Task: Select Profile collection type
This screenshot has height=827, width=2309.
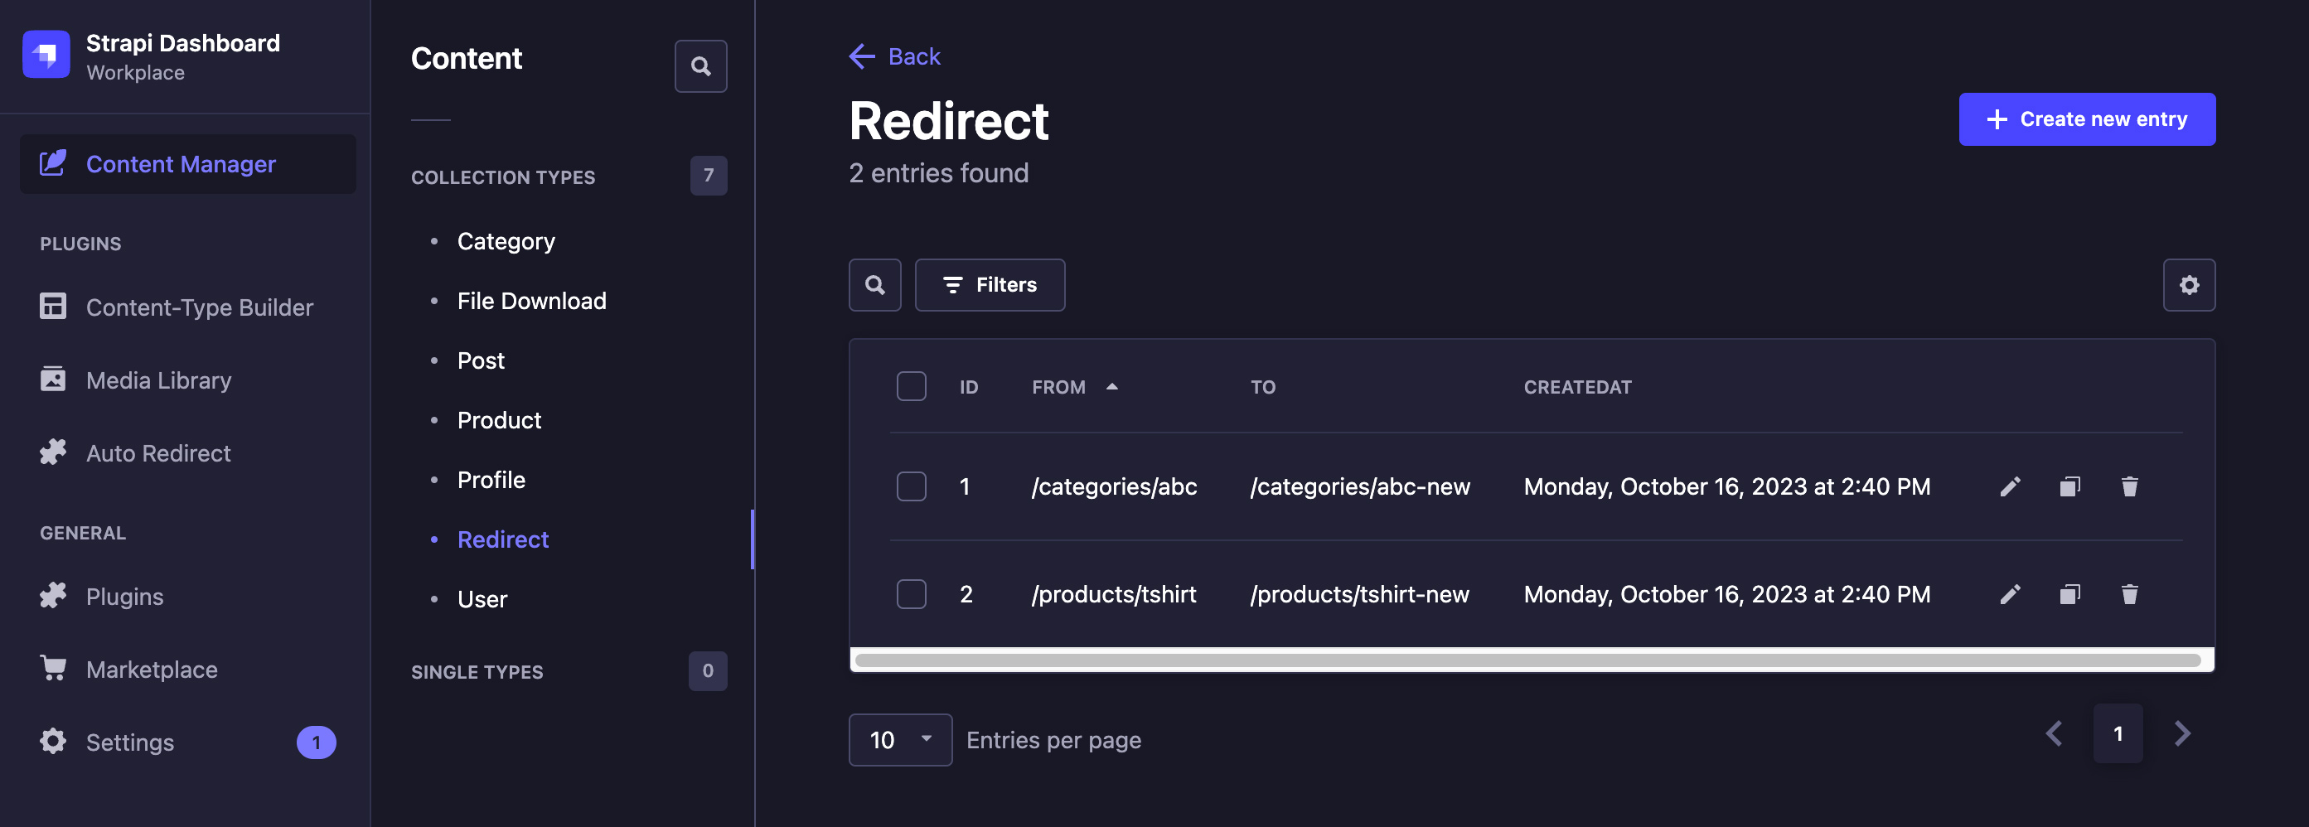Action: [491, 481]
